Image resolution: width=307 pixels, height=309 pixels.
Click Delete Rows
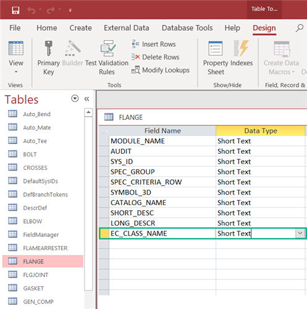[156, 57]
